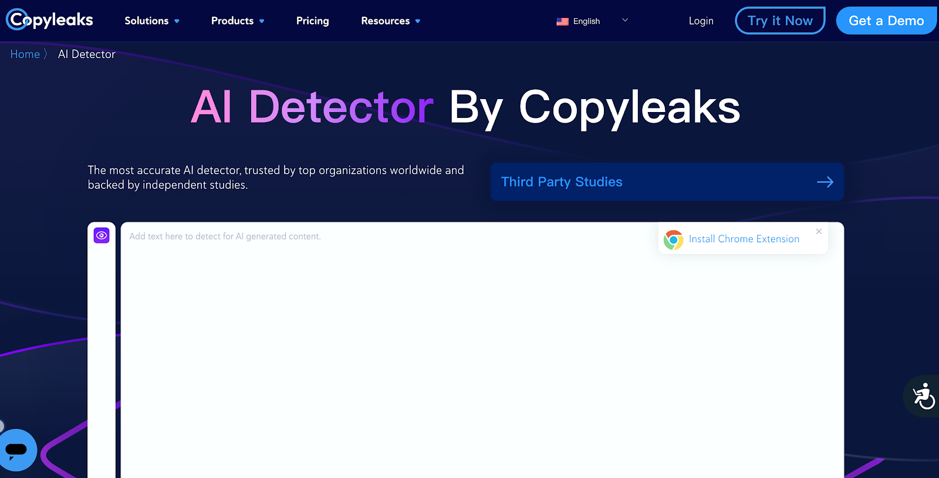
Task: Toggle the purple eye icon in sidebar
Action: tap(102, 235)
